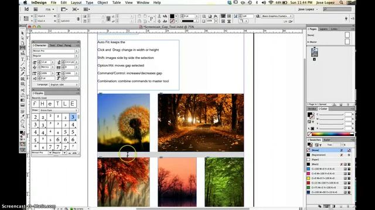Image resolution: width=375 pixels, height=210 pixels.
Task: Select the Hand tool
Action: tap(22, 121)
